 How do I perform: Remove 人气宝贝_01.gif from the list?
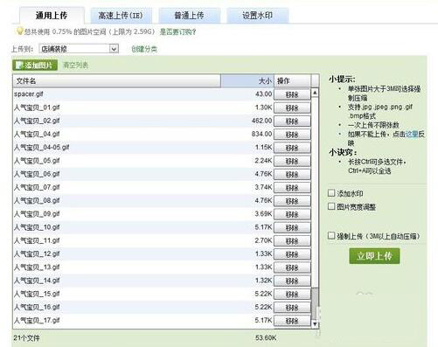coord(292,108)
